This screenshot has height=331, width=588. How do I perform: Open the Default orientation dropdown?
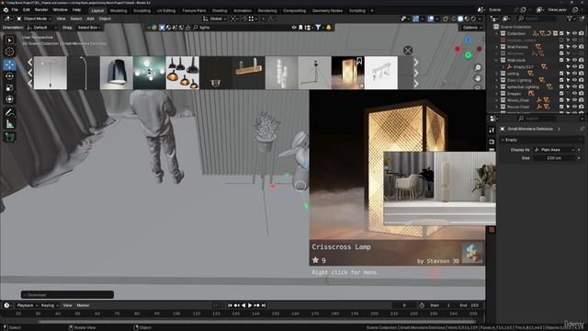41,28
